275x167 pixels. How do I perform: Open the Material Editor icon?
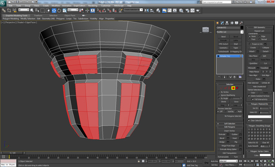181,10
